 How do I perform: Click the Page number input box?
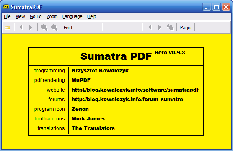(x=203, y=27)
